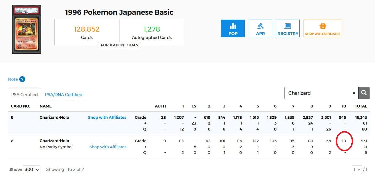Click the search magnifier button

coord(364,93)
